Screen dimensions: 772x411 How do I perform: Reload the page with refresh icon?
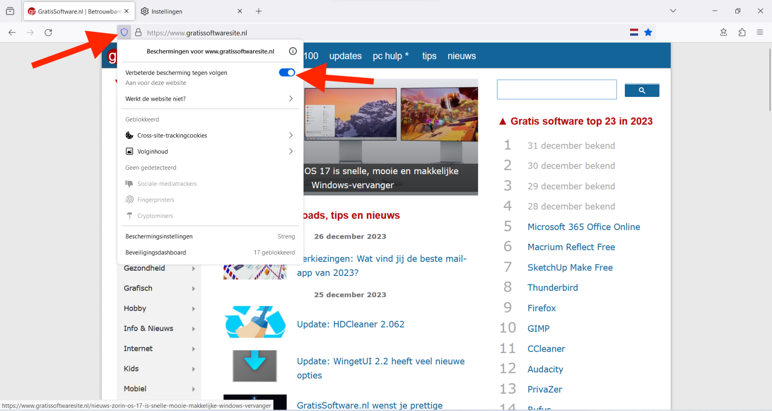(48, 32)
